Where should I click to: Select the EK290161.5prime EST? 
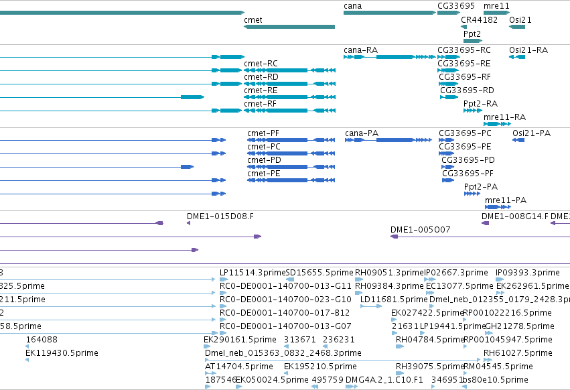click(x=207, y=346)
